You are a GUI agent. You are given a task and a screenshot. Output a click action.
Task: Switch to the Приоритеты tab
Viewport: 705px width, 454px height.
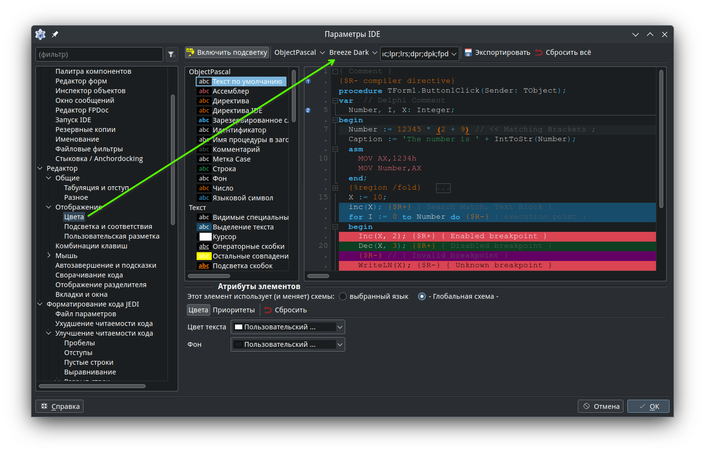234,310
